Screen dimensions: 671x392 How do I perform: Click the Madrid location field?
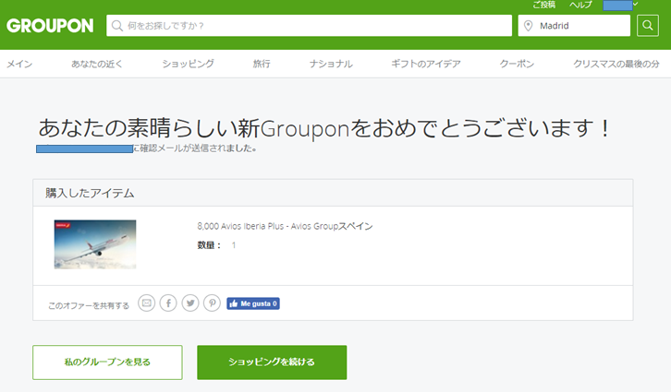click(574, 26)
